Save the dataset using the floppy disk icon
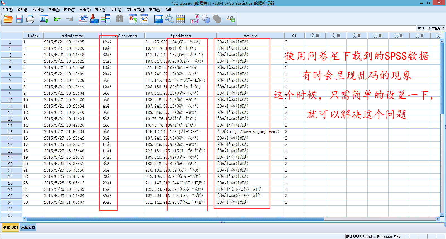 click(x=19, y=19)
